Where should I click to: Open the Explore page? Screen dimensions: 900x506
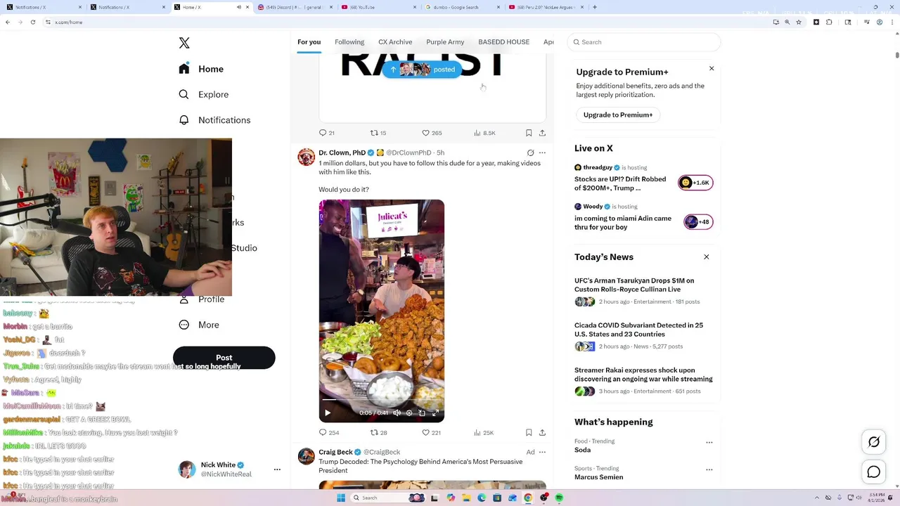[203, 94]
